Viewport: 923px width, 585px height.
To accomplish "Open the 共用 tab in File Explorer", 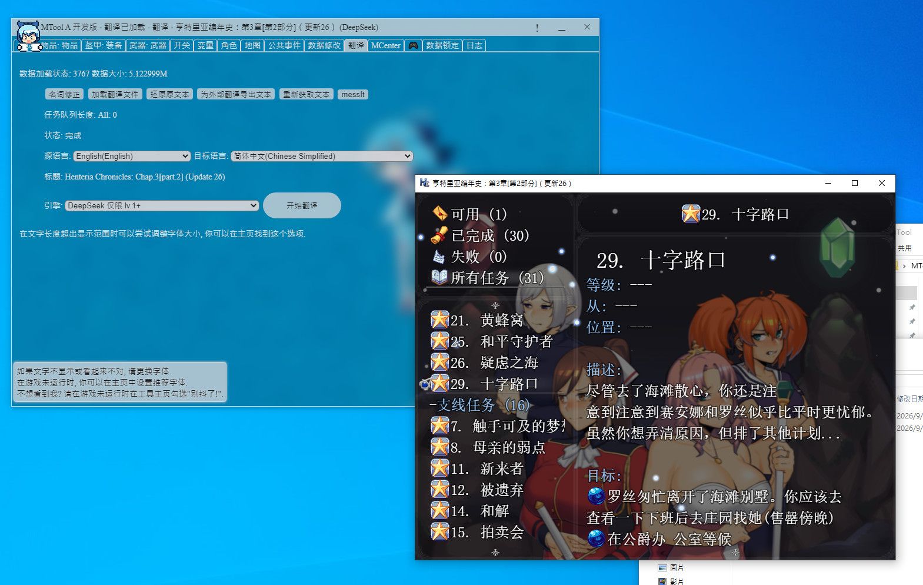I will click(x=905, y=248).
